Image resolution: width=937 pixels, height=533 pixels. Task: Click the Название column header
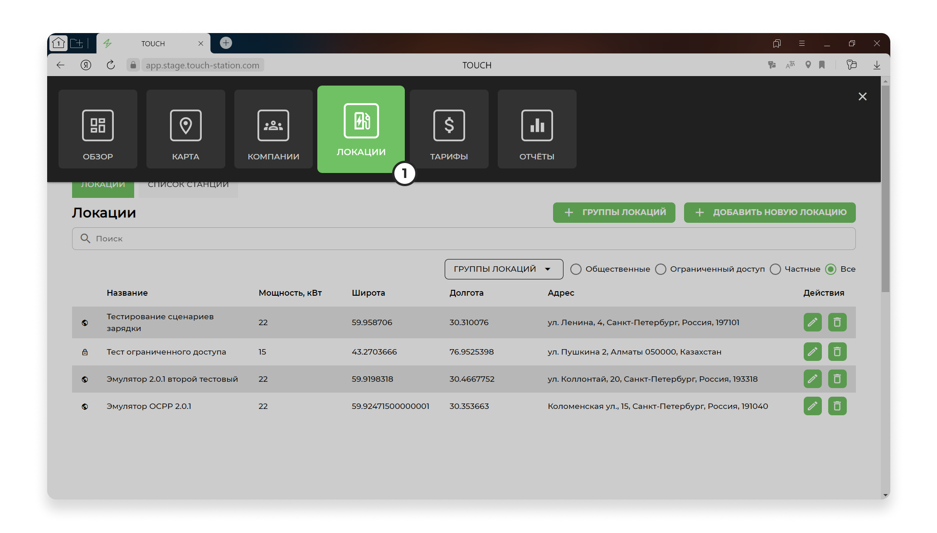[x=127, y=293]
